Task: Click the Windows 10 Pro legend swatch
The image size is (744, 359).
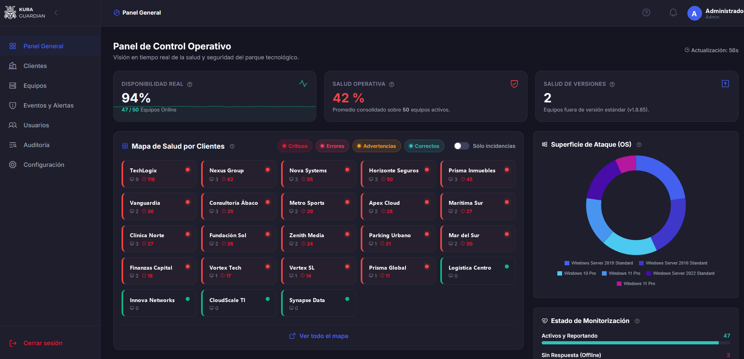Action: click(559, 273)
